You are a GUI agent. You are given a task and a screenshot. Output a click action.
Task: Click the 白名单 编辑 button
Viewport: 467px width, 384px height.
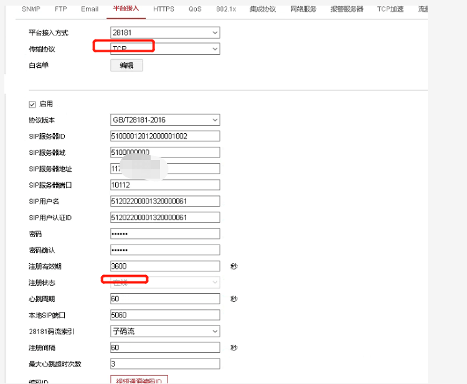[x=126, y=65]
